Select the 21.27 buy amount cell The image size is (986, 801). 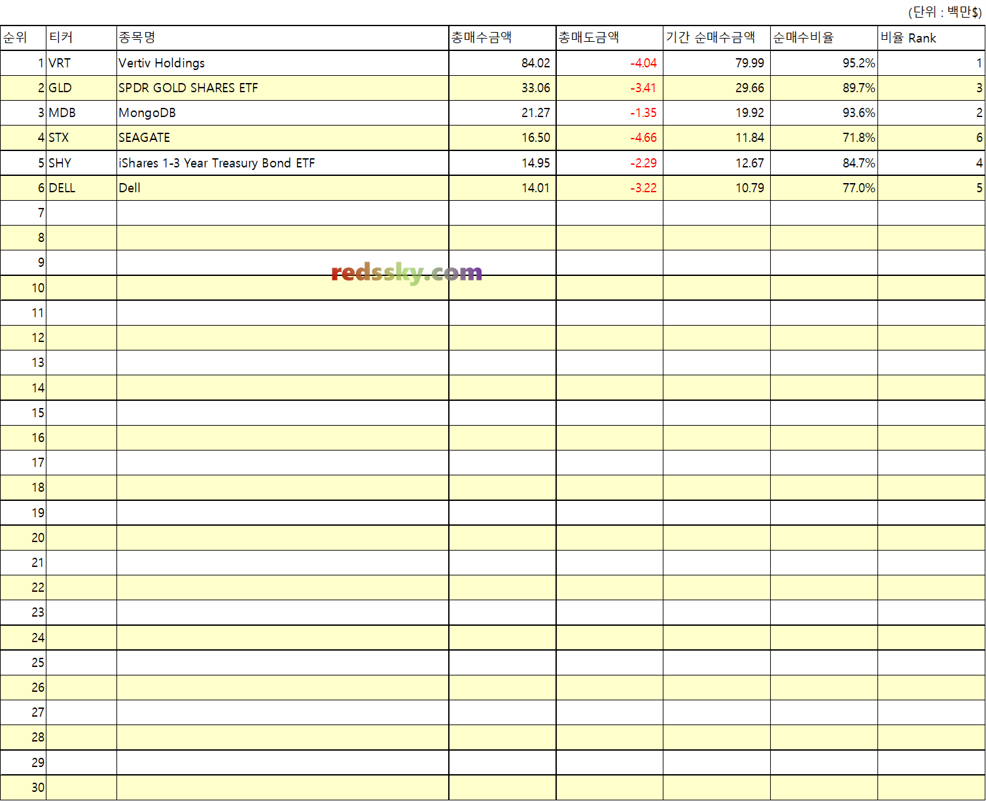[502, 113]
